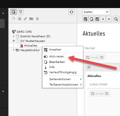Open the page tree filter
Image resolution: width=120 pixels, height=116 pixels.
[x=21, y=12]
